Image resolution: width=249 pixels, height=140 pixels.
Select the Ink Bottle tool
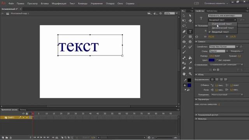[184, 63]
